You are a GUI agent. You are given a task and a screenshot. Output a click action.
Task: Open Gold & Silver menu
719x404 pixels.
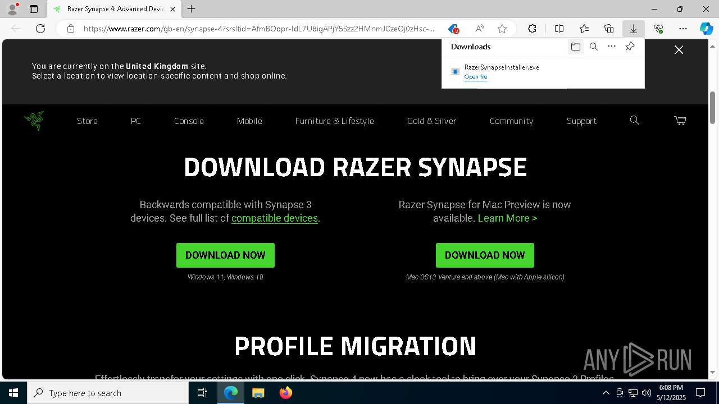431,121
